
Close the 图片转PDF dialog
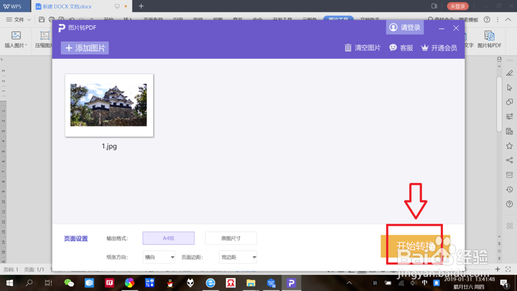pos(456,28)
